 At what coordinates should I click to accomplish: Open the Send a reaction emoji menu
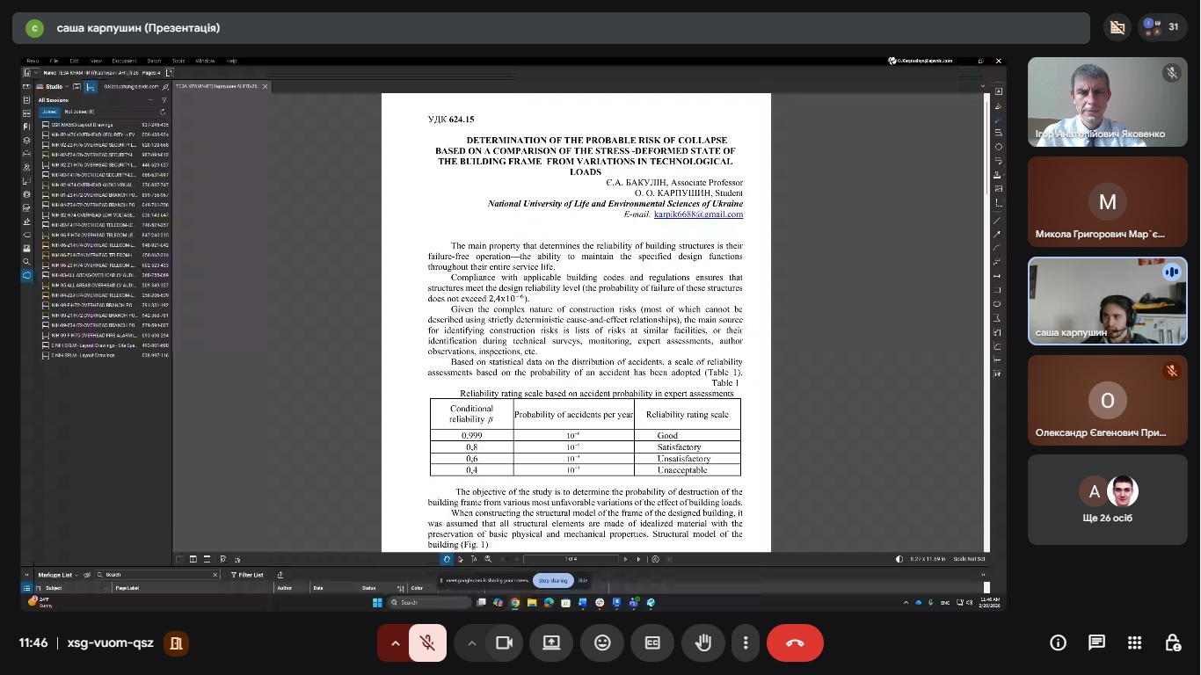pyautogui.click(x=602, y=642)
